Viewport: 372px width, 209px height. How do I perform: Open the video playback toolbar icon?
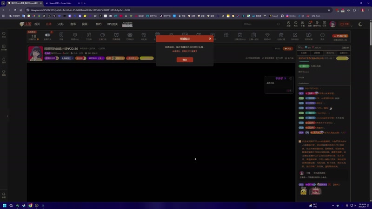tap(308, 35)
